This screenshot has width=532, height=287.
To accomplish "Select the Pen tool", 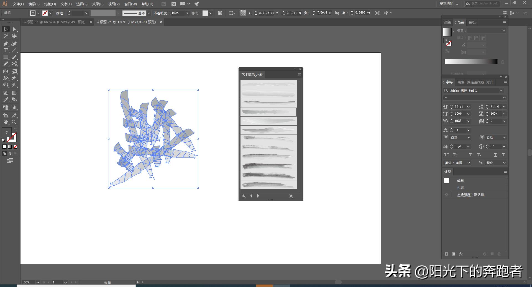I will pyautogui.click(x=6, y=44).
